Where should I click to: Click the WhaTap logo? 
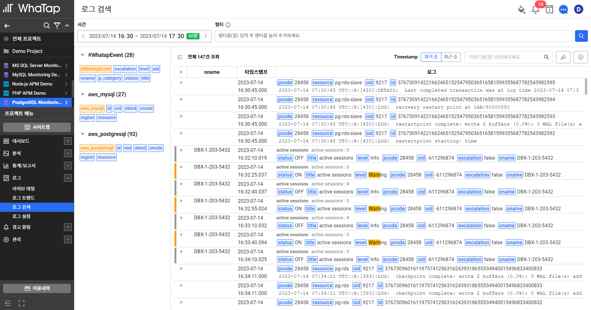click(32, 9)
